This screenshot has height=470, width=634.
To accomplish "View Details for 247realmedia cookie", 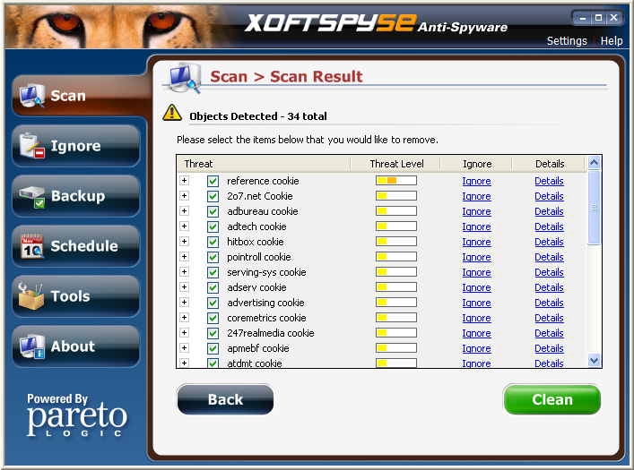I will click(x=549, y=333).
